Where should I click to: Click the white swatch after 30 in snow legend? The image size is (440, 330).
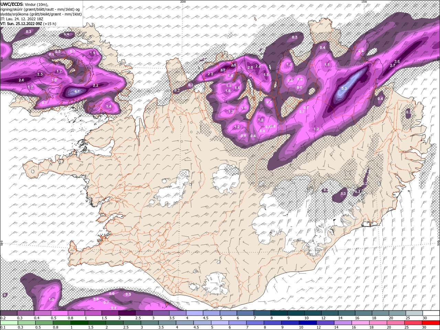431,313
